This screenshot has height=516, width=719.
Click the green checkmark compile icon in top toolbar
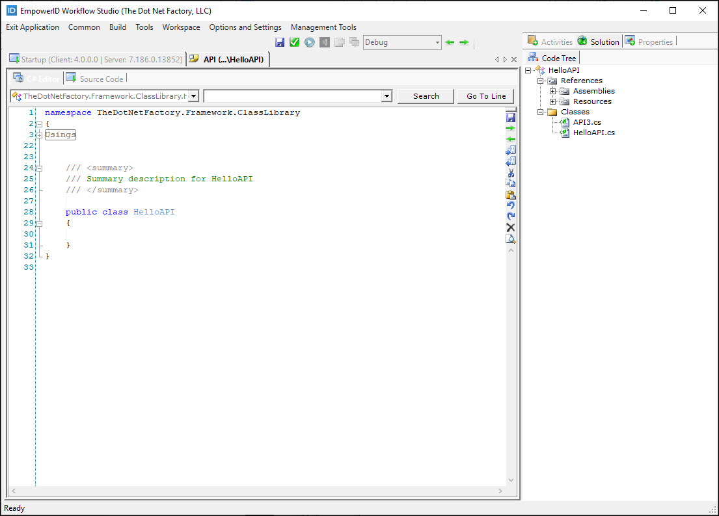295,42
